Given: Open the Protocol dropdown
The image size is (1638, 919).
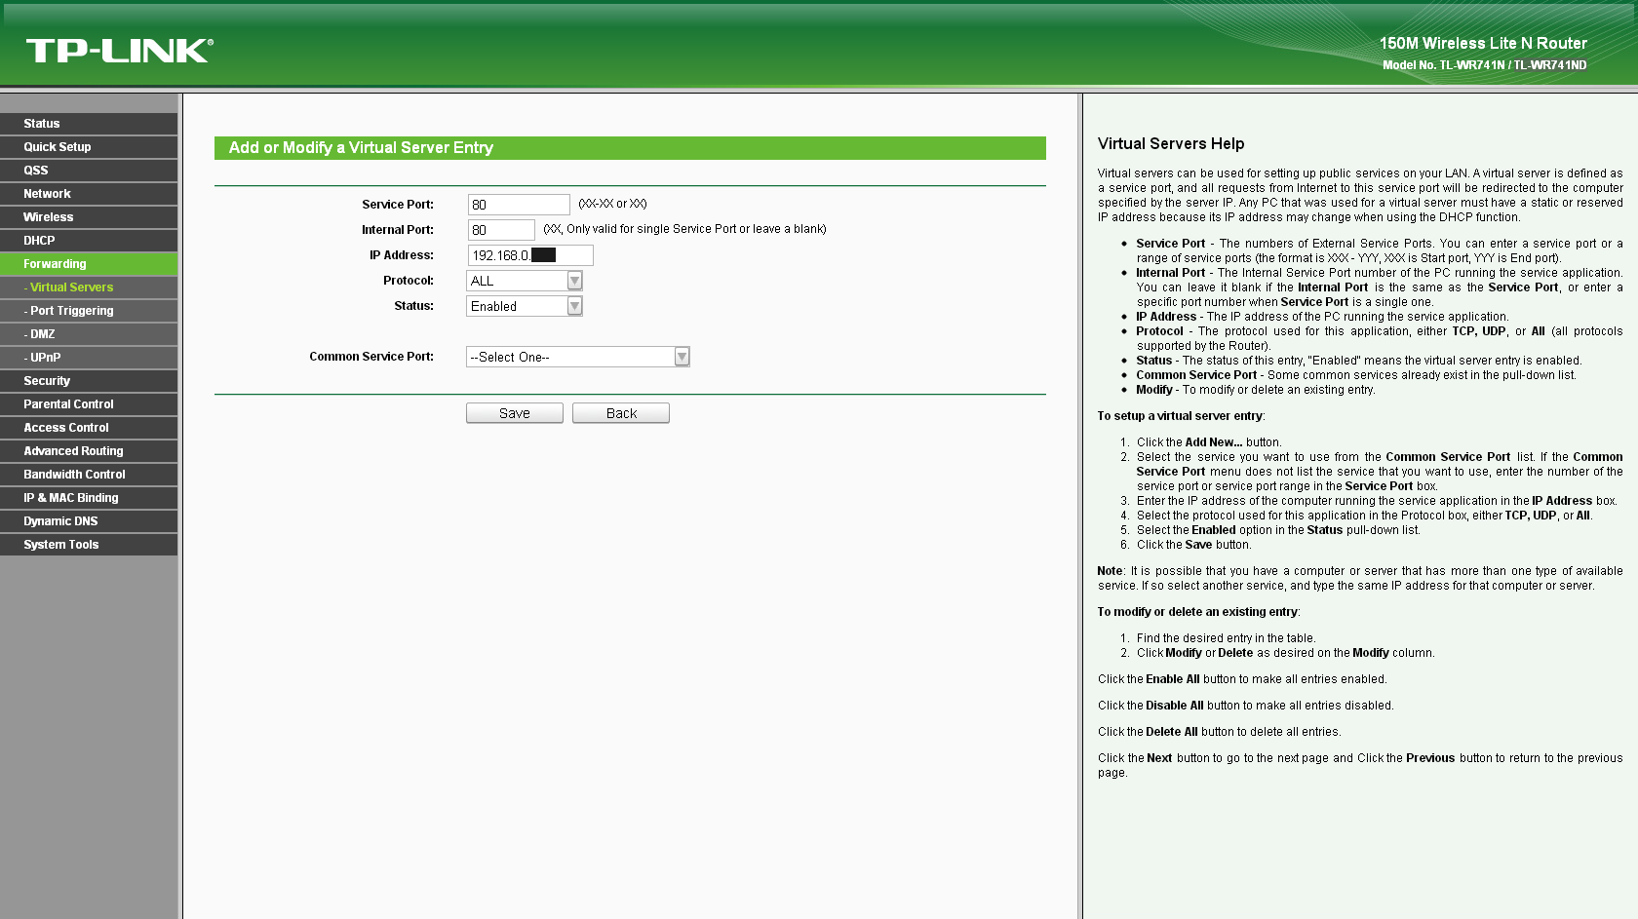Looking at the screenshot, I should tap(575, 280).
